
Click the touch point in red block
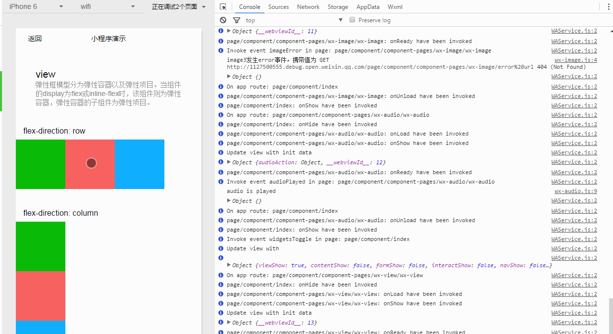click(x=91, y=163)
